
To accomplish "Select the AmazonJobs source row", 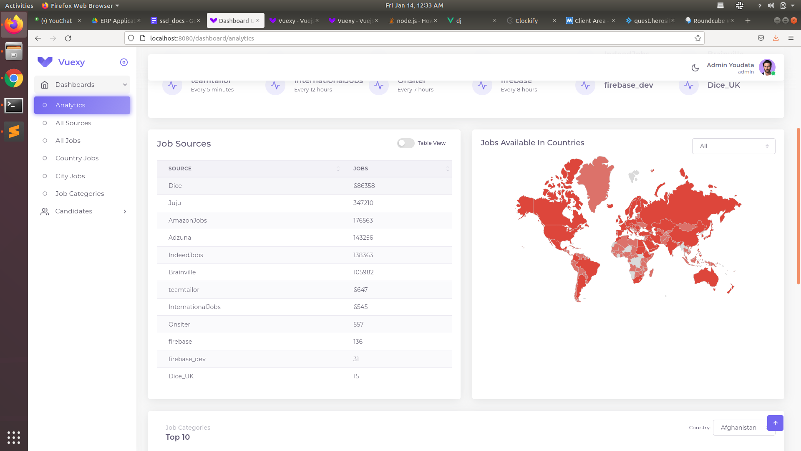I will click(304, 220).
